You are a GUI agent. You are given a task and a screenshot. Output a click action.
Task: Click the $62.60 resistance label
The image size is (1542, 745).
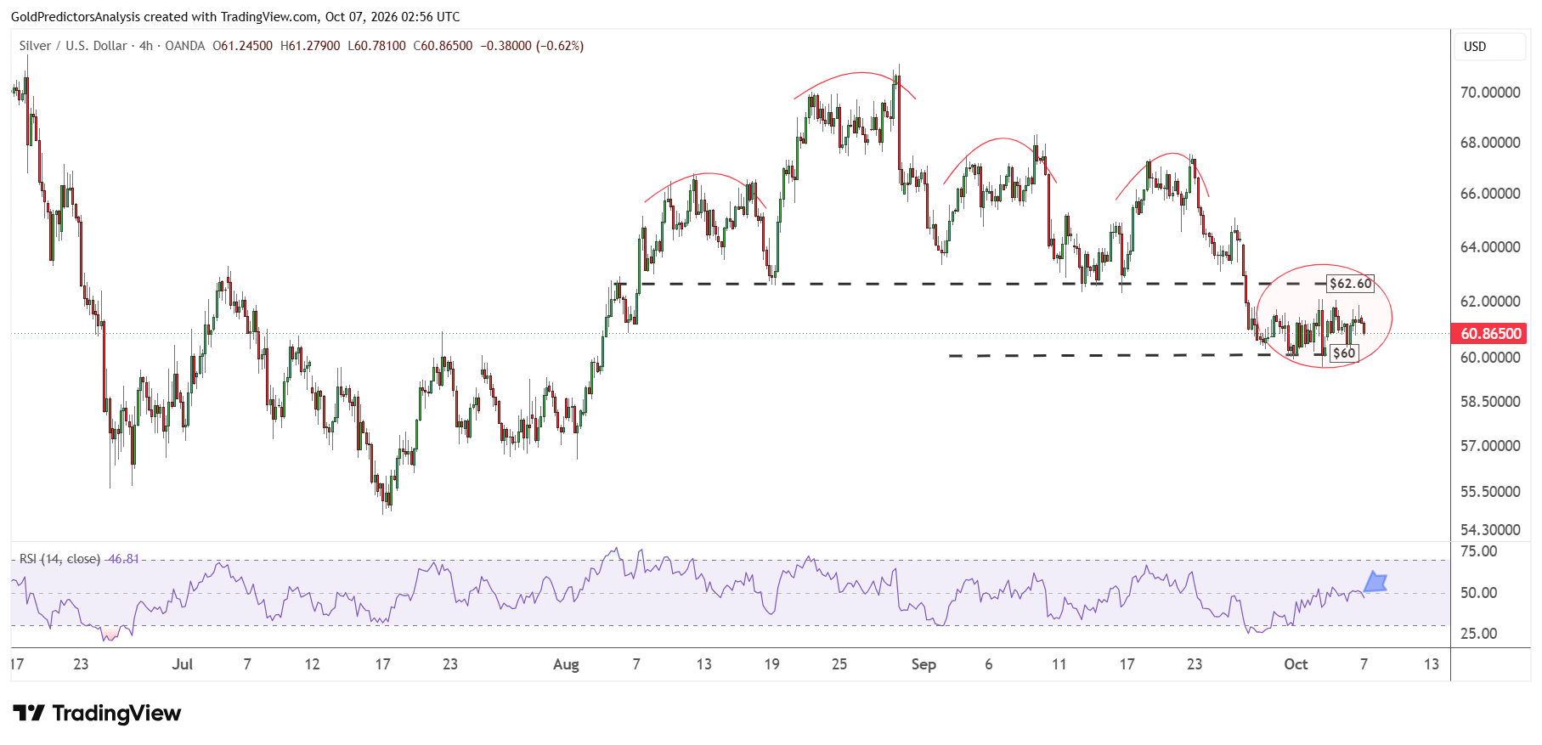point(1350,284)
